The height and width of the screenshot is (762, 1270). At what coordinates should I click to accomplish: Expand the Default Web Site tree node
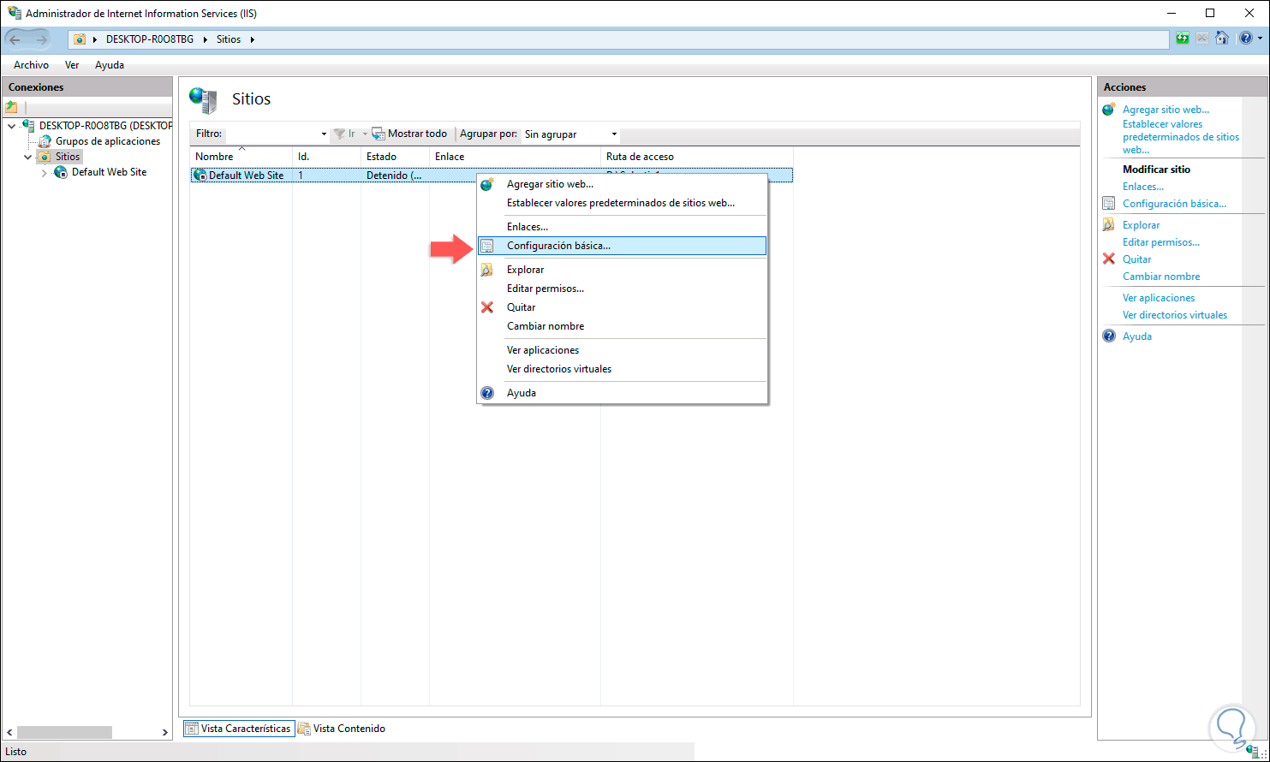click(45, 172)
